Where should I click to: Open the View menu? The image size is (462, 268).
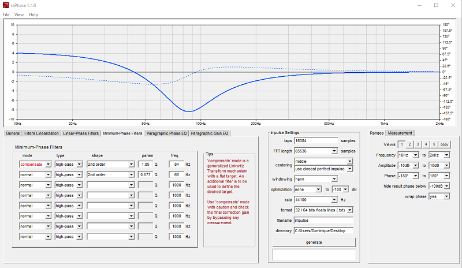(x=19, y=14)
